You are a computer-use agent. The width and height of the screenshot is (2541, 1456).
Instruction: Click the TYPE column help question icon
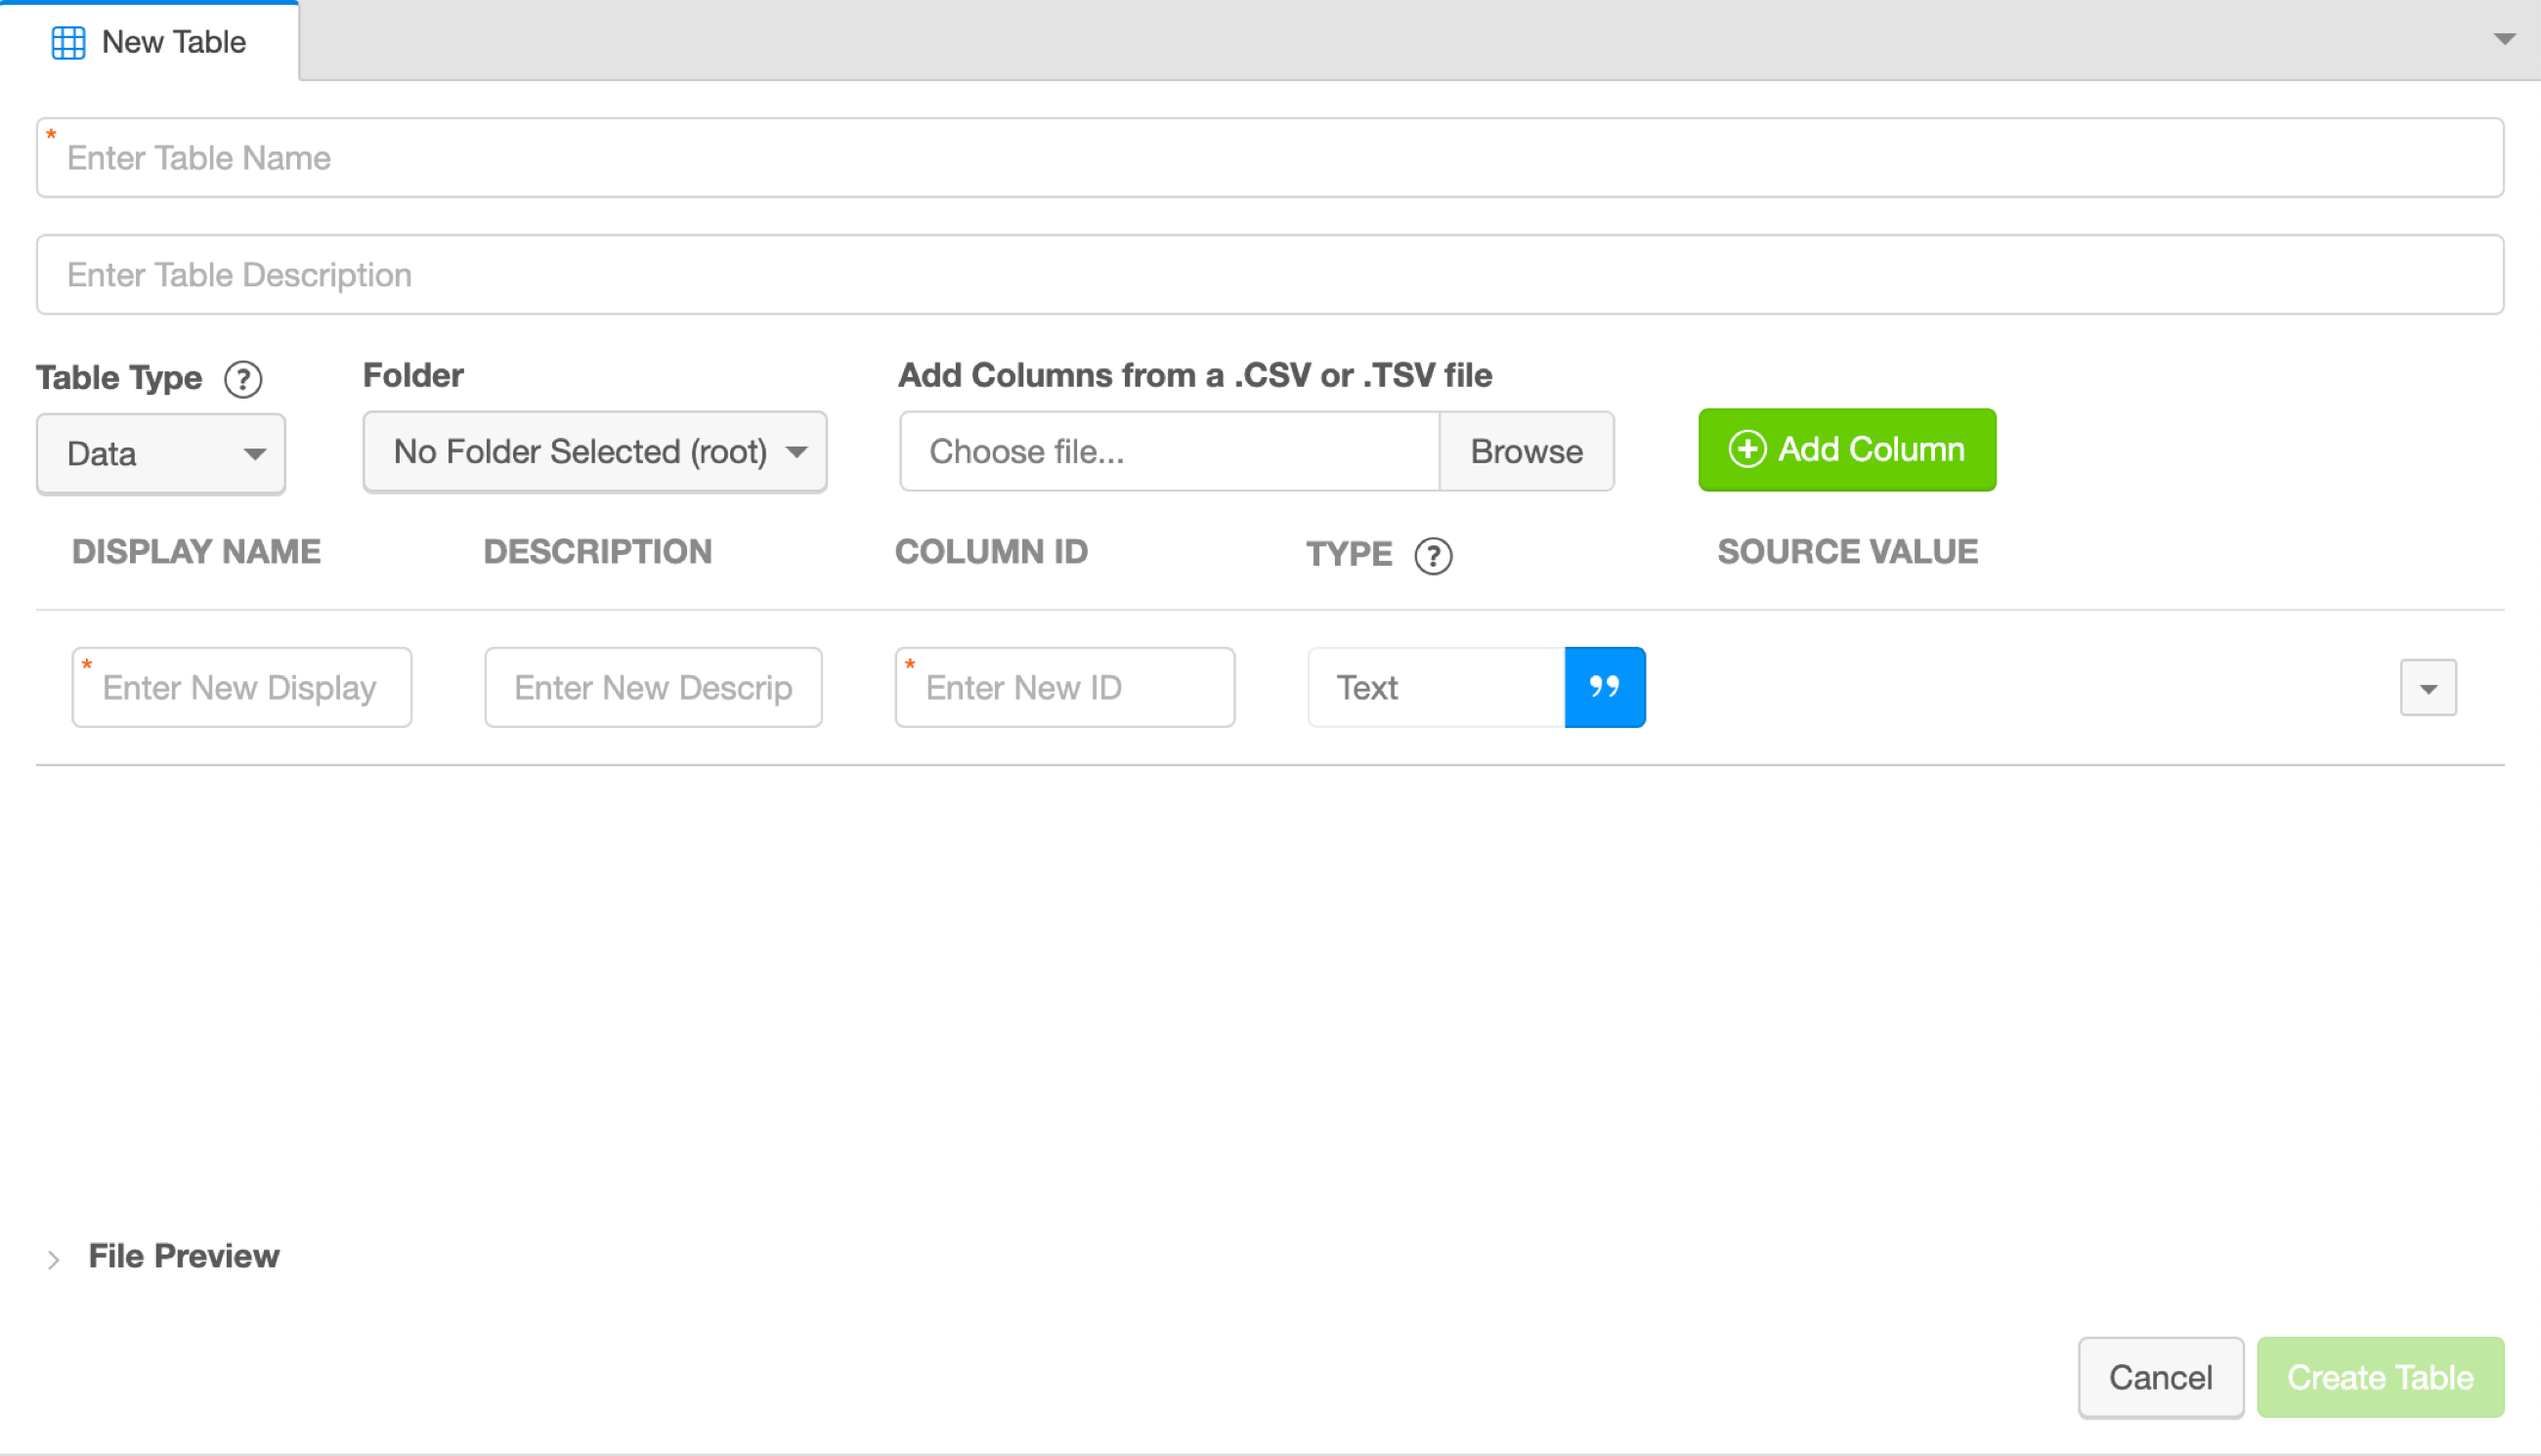pyautogui.click(x=1432, y=555)
